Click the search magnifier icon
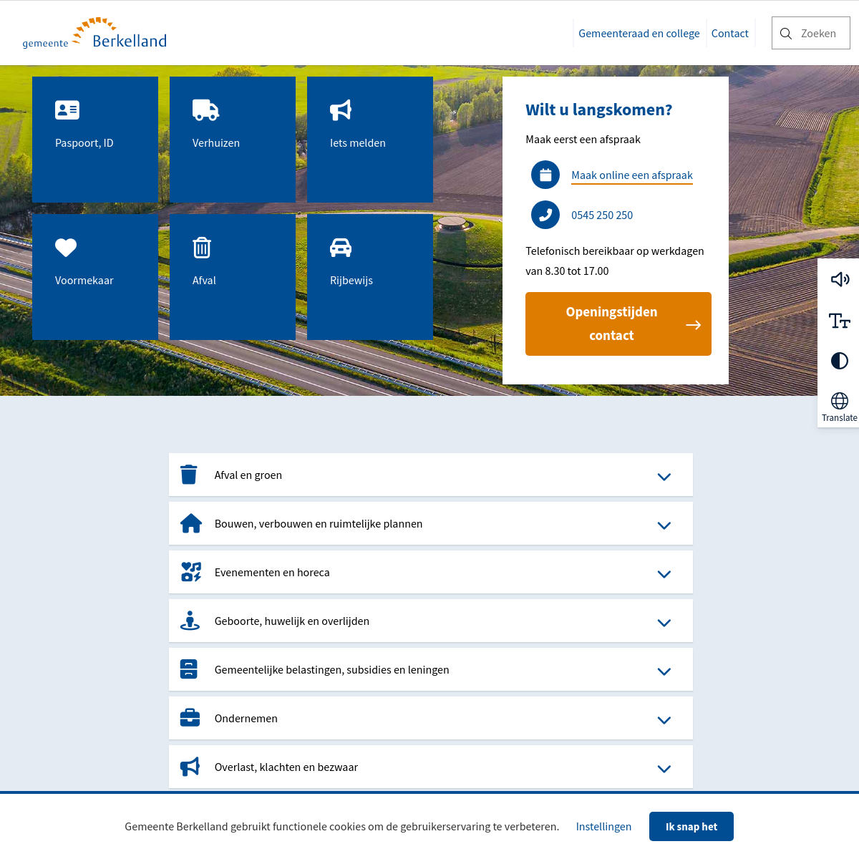 point(786,34)
